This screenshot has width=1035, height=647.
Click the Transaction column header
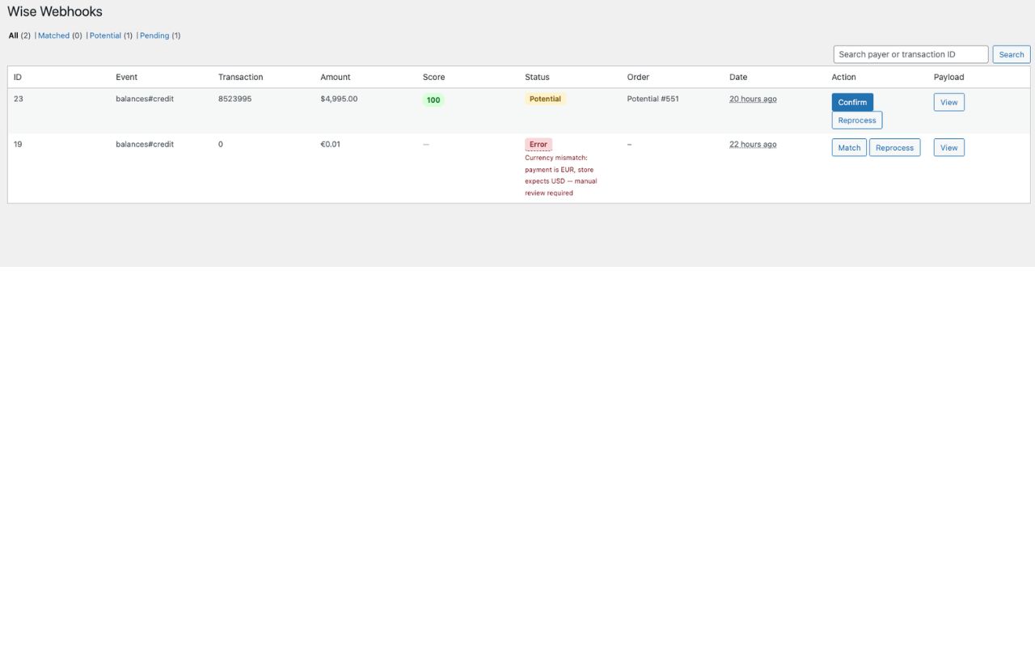click(x=240, y=78)
